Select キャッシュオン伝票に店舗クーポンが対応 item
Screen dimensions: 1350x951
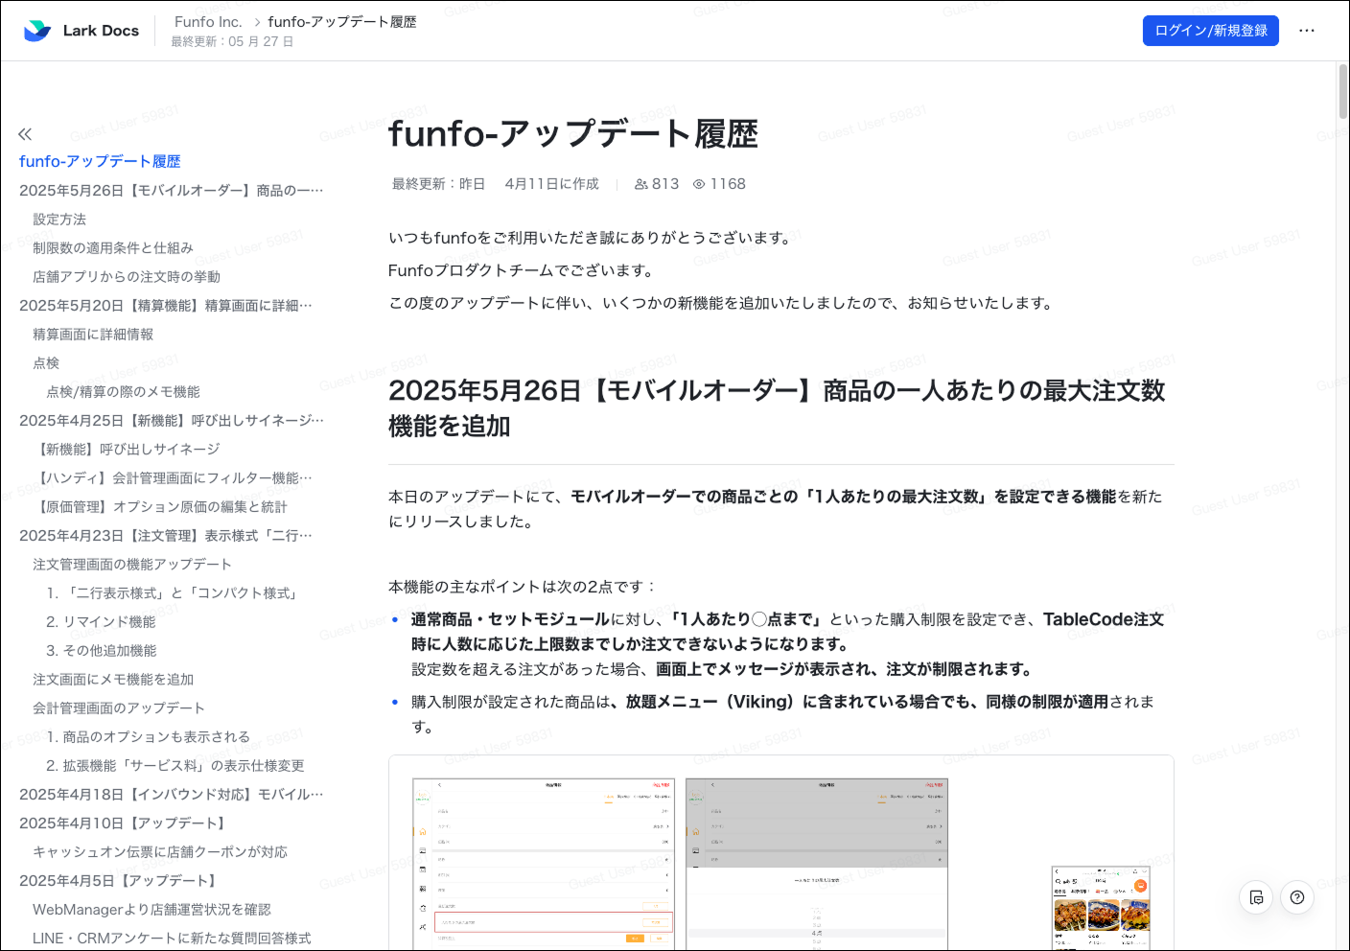(160, 851)
